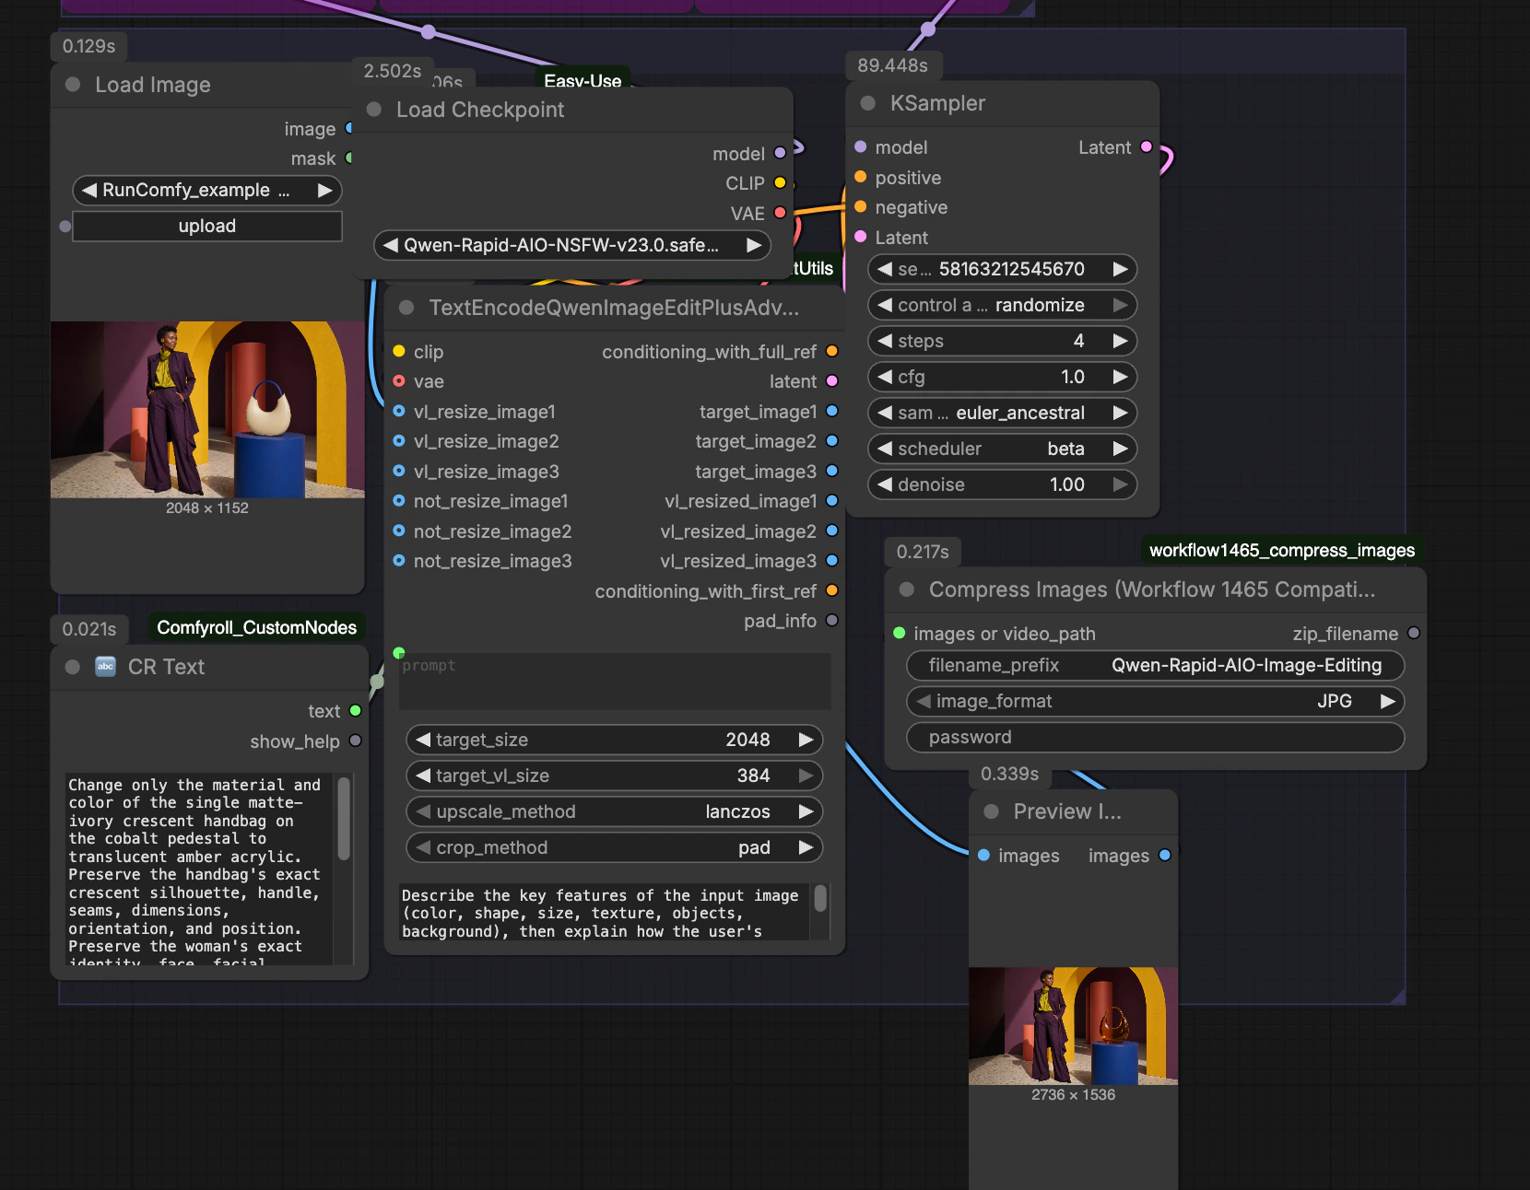Click the images or video_path input port
Image resolution: width=1530 pixels, height=1190 pixels.
(900, 633)
